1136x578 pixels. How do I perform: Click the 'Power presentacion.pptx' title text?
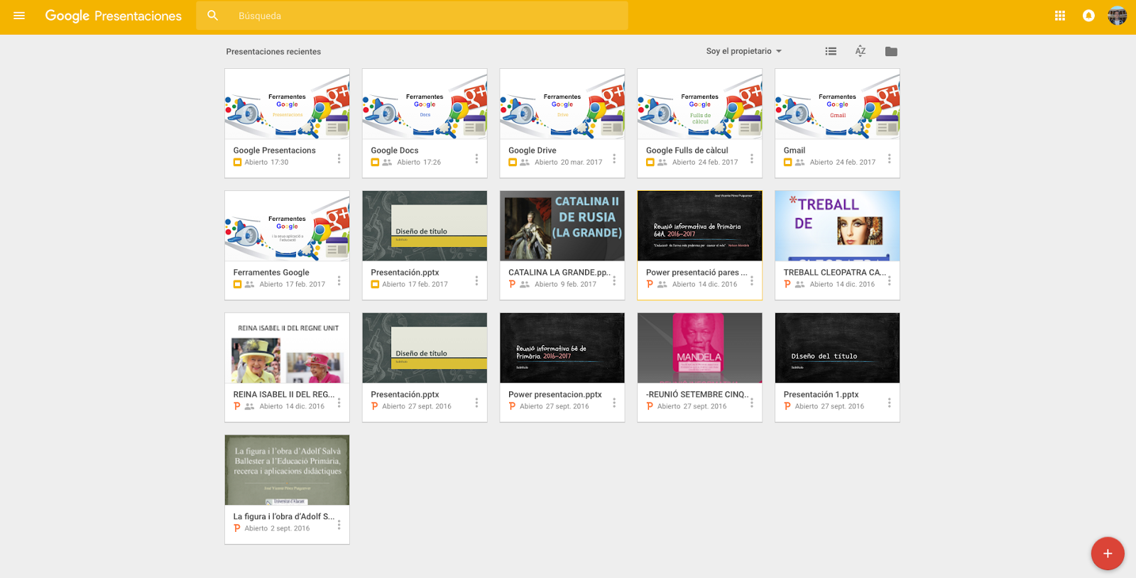555,395
